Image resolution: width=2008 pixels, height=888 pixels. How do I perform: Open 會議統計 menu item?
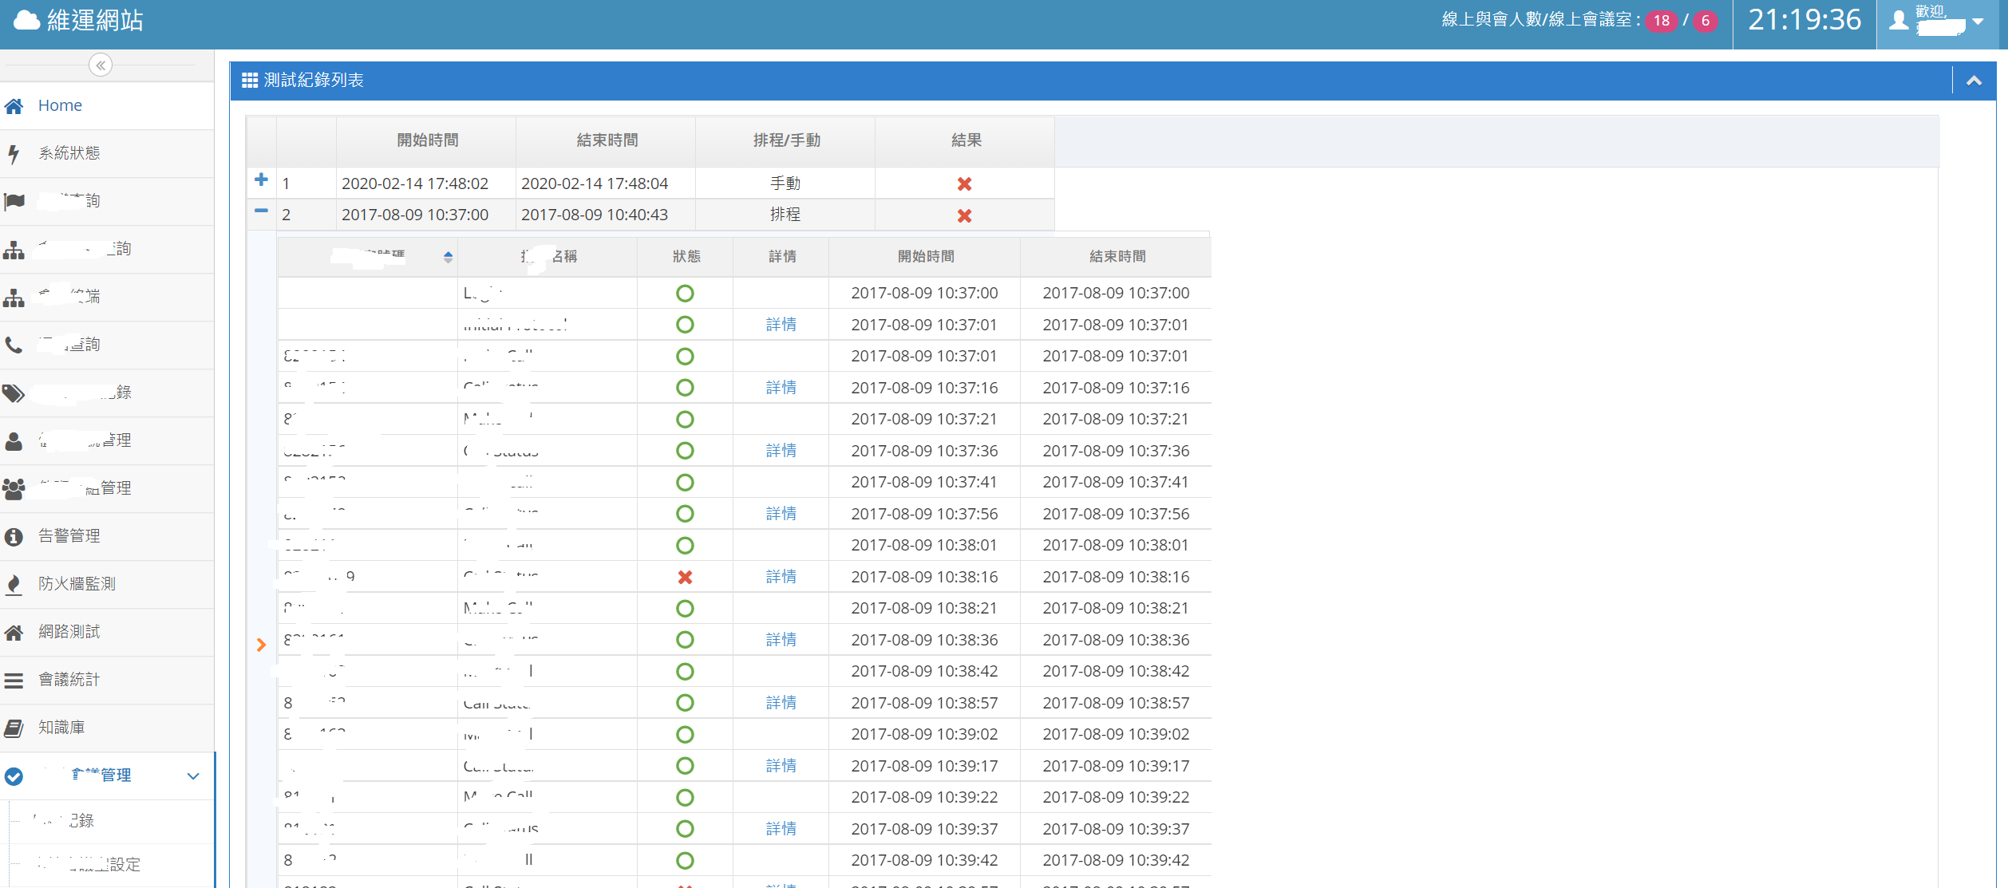[x=69, y=680]
